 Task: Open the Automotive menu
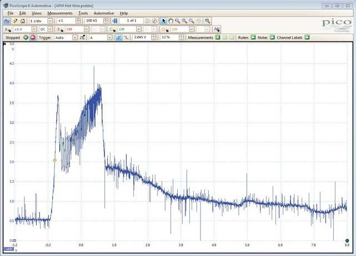(x=104, y=13)
